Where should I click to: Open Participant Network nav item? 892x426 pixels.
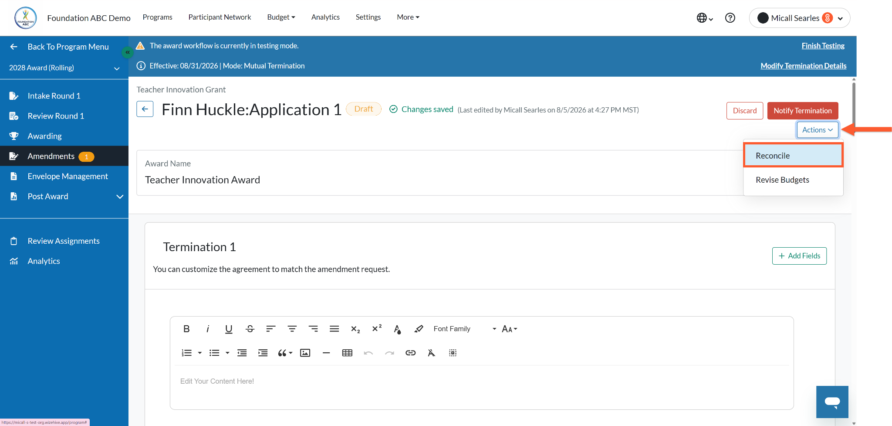[x=220, y=17]
